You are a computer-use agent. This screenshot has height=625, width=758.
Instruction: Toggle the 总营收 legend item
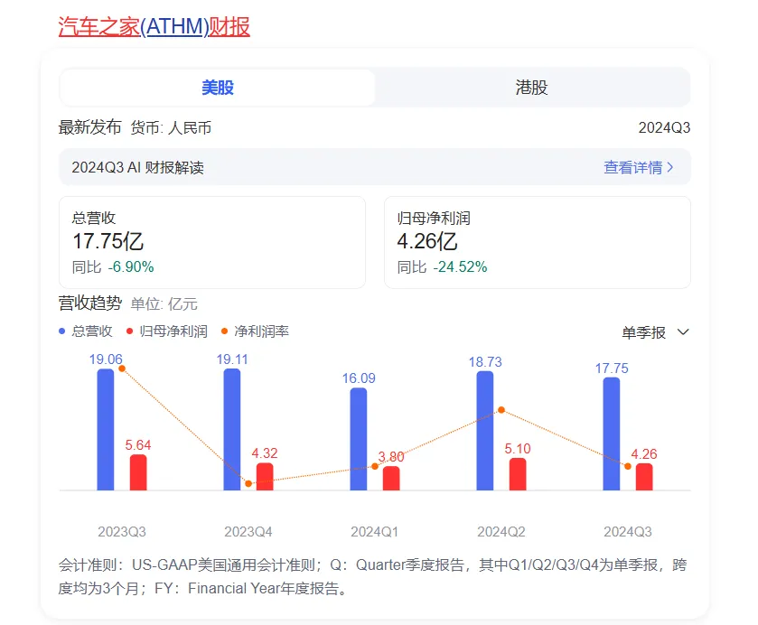pos(86,331)
